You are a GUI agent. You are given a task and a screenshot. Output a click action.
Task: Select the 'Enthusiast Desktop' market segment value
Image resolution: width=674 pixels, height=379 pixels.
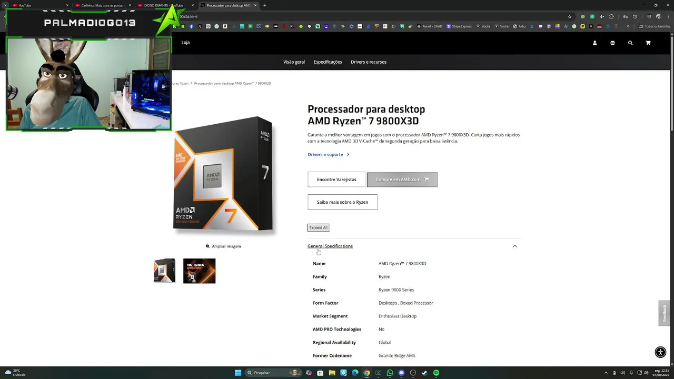tap(398, 316)
